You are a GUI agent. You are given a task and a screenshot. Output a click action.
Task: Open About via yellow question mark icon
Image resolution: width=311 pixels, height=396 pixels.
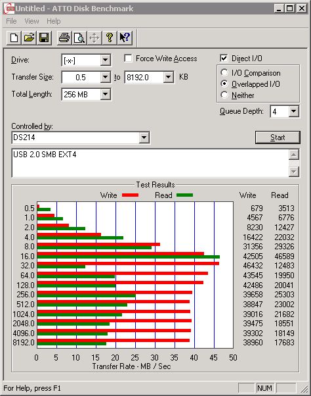click(110, 38)
